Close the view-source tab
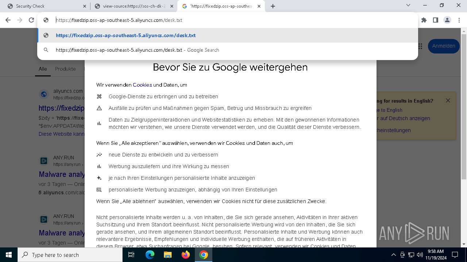The height and width of the screenshot is (262, 467). coord(172,6)
